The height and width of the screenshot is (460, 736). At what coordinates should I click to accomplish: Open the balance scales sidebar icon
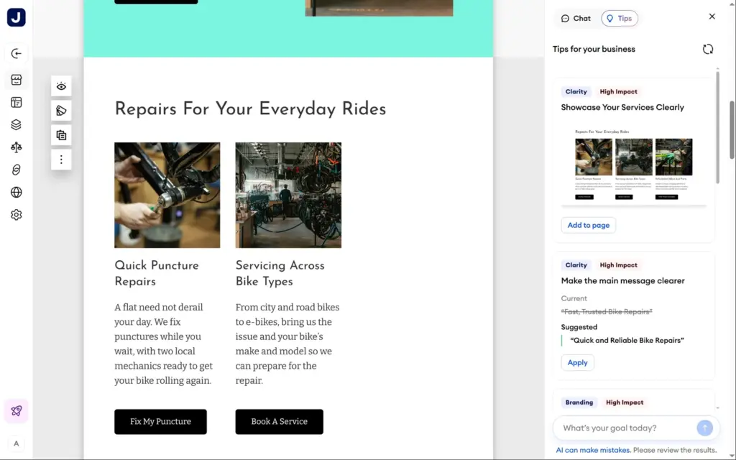[17, 147]
